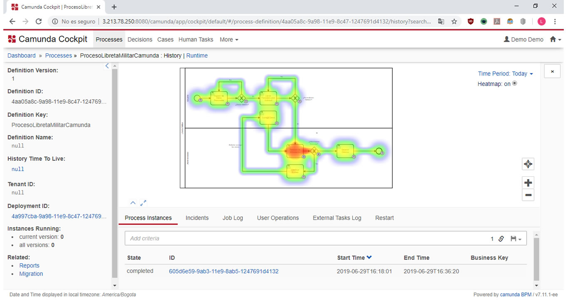The image size is (570, 300).
Task: Switch to the Incidents tab
Action: click(x=197, y=218)
